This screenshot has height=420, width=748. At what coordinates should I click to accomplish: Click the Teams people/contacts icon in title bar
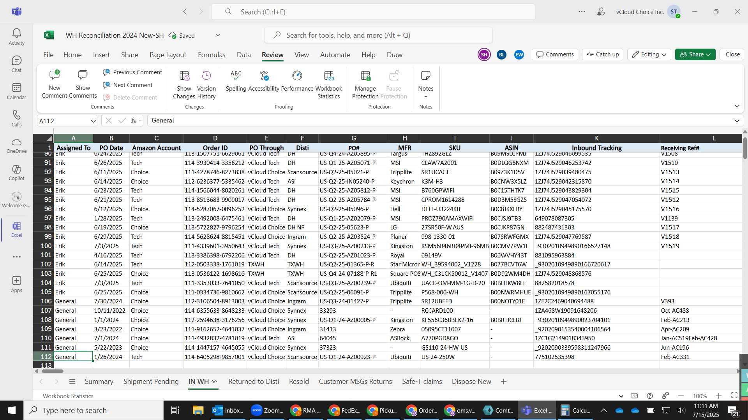coord(601,12)
